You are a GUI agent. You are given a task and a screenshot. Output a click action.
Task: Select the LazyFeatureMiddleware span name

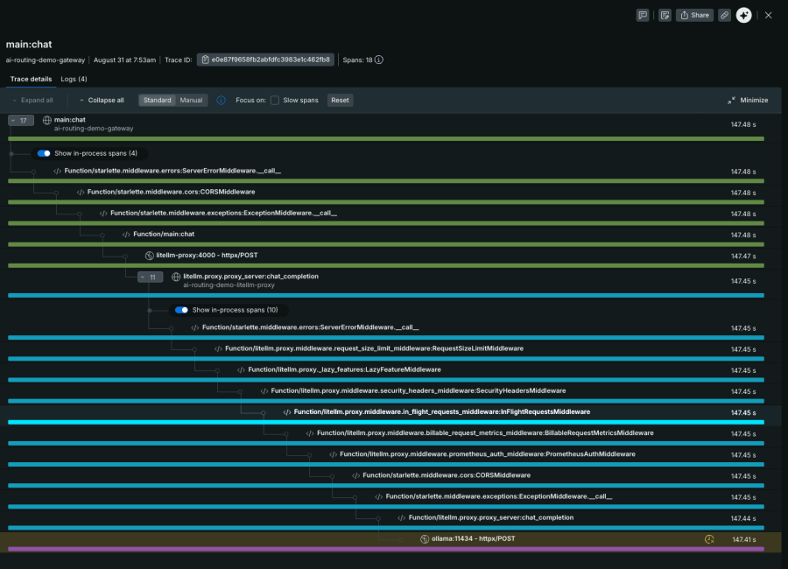pyautogui.click(x=344, y=370)
